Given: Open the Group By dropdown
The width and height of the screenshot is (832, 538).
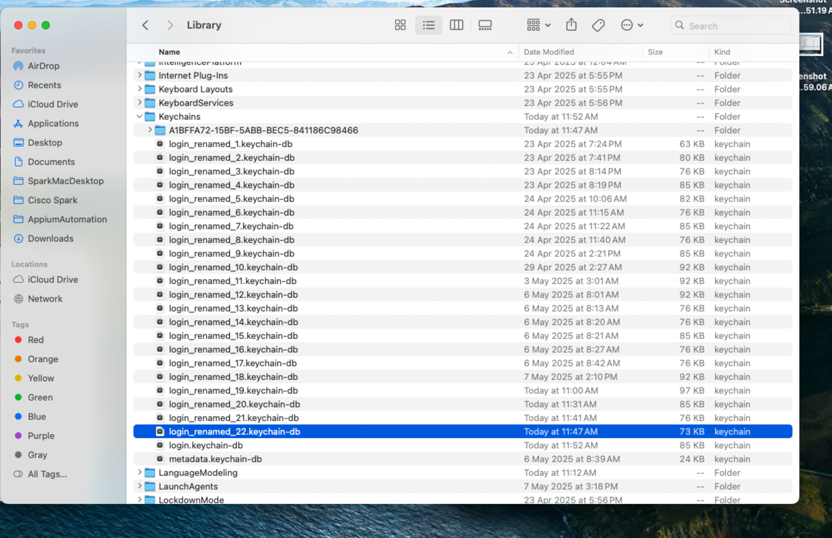Looking at the screenshot, I should (538, 25).
